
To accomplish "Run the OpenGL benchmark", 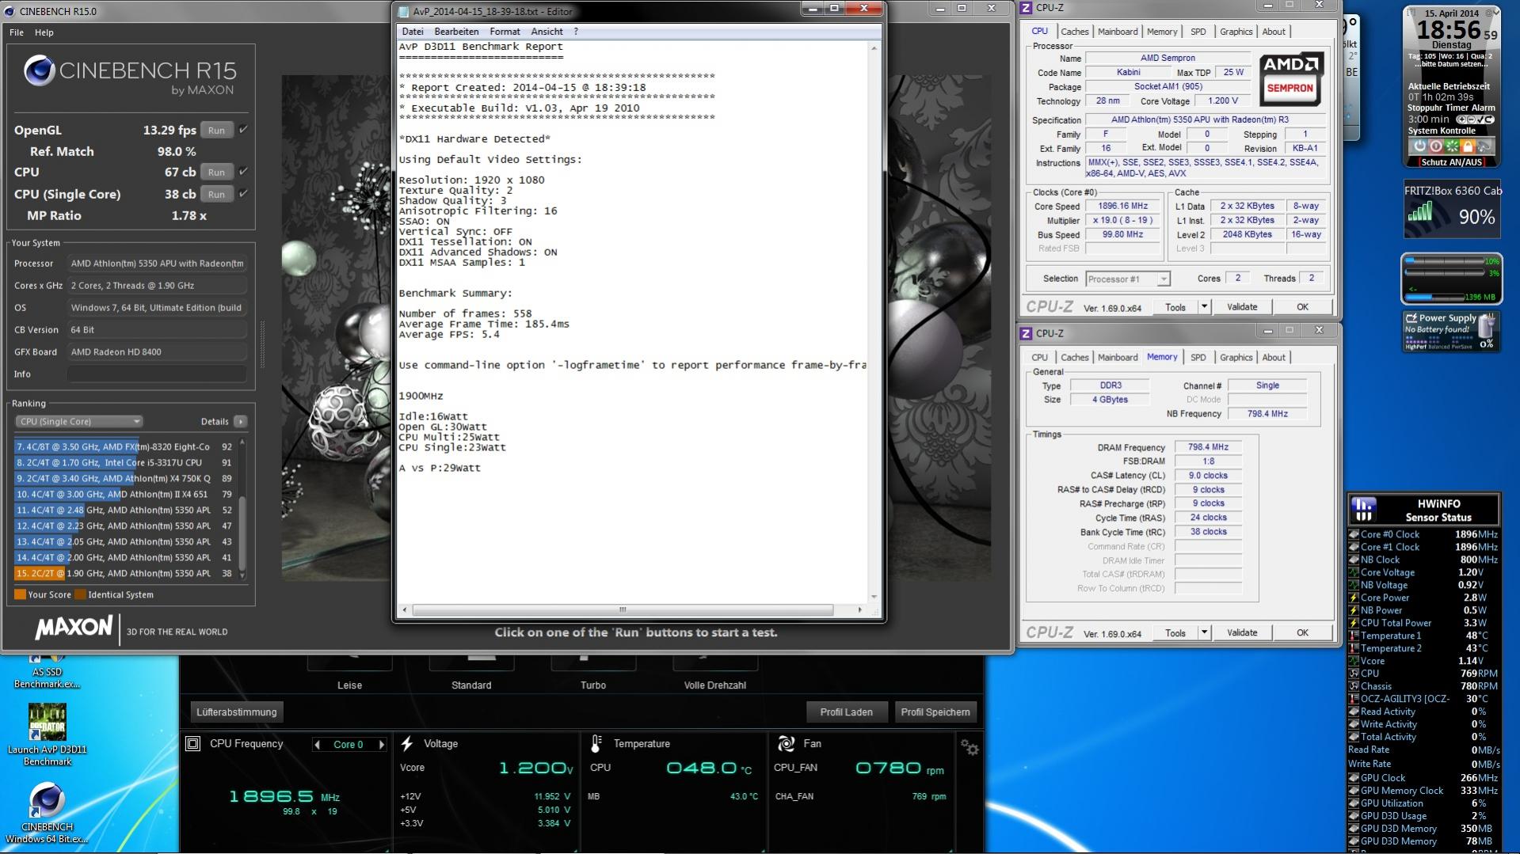I will [216, 131].
